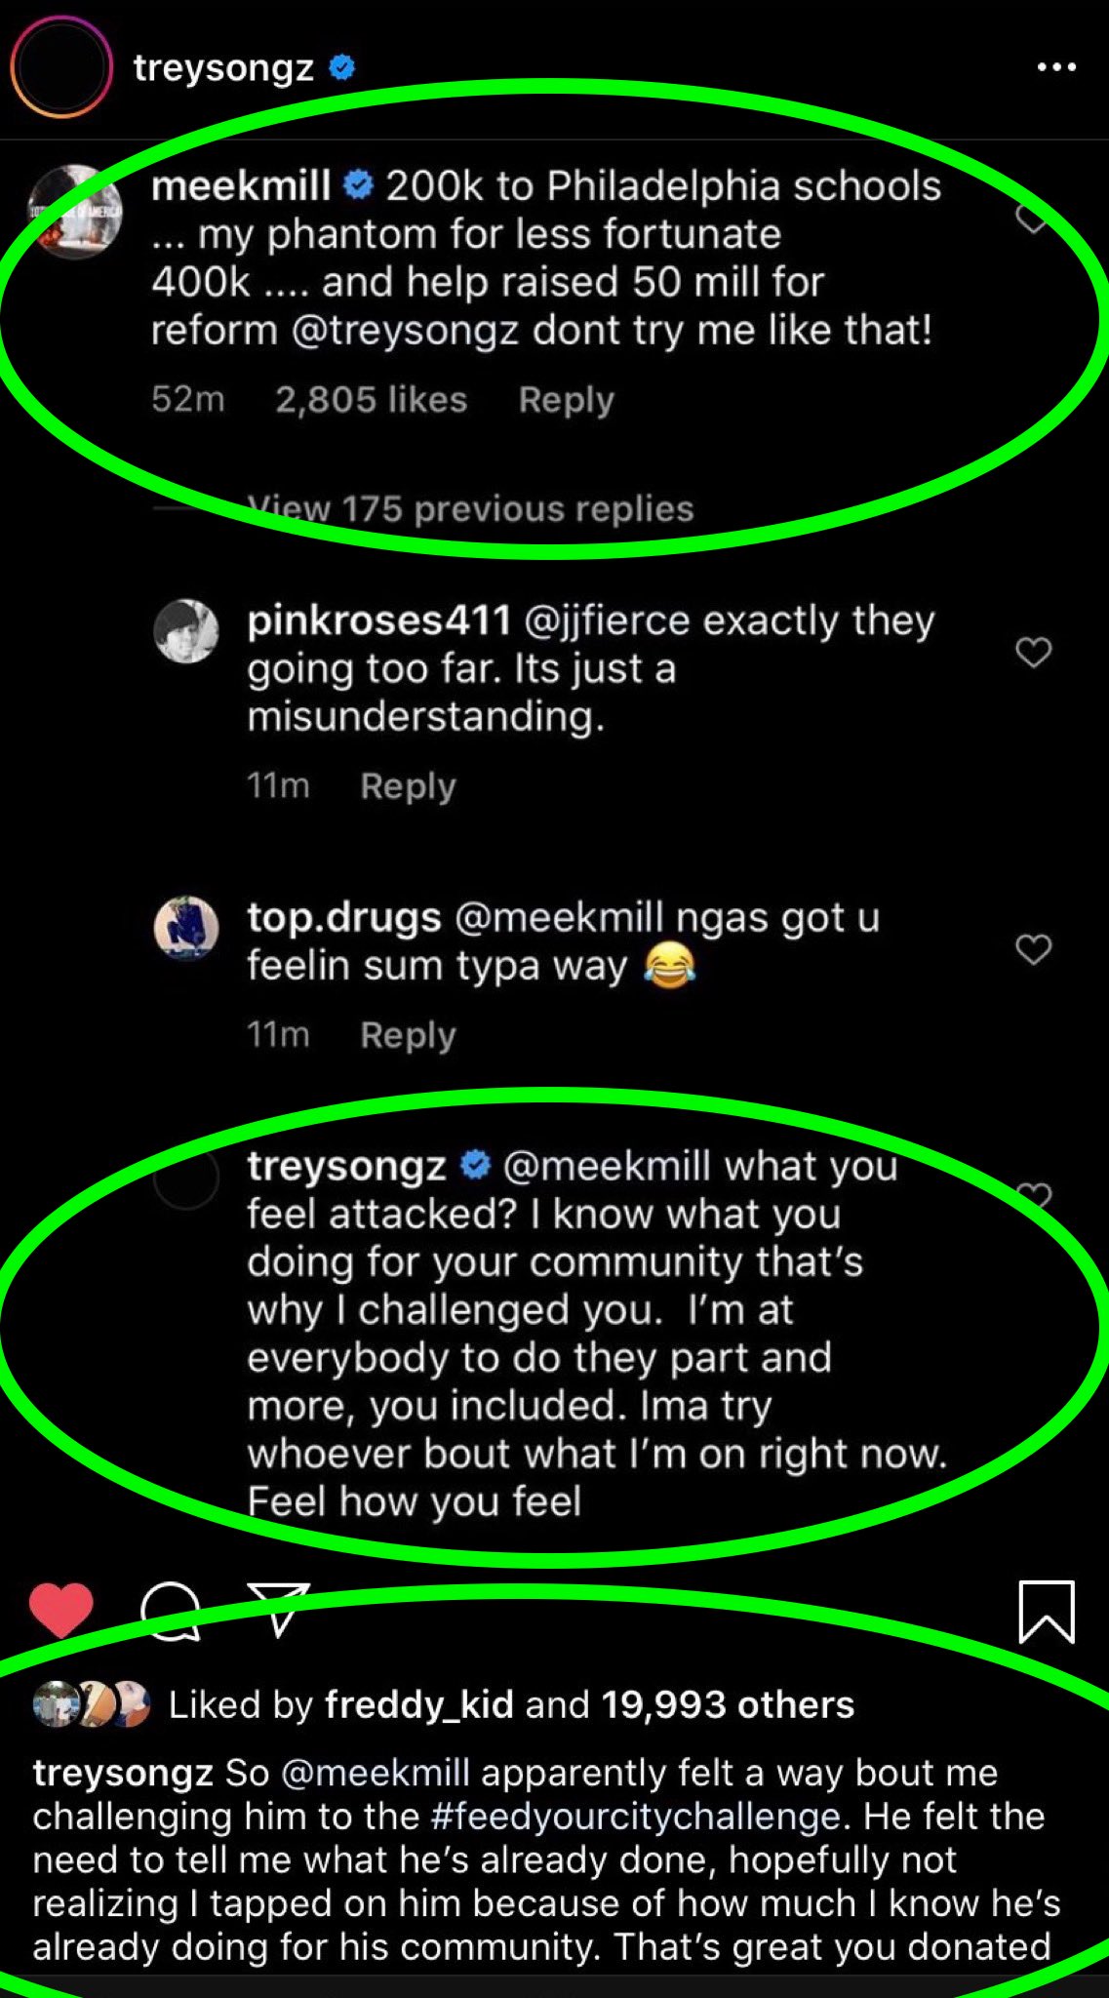Like the top.drugs comment
This screenshot has width=1109, height=1998.
click(1034, 949)
